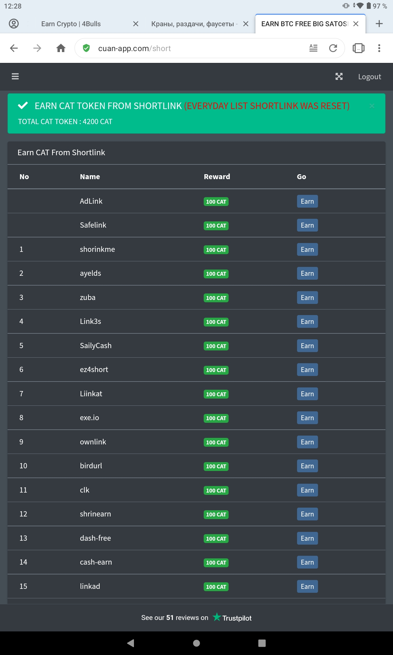
Task: Earn from the SailyCash shortlink
Action: 307,346
